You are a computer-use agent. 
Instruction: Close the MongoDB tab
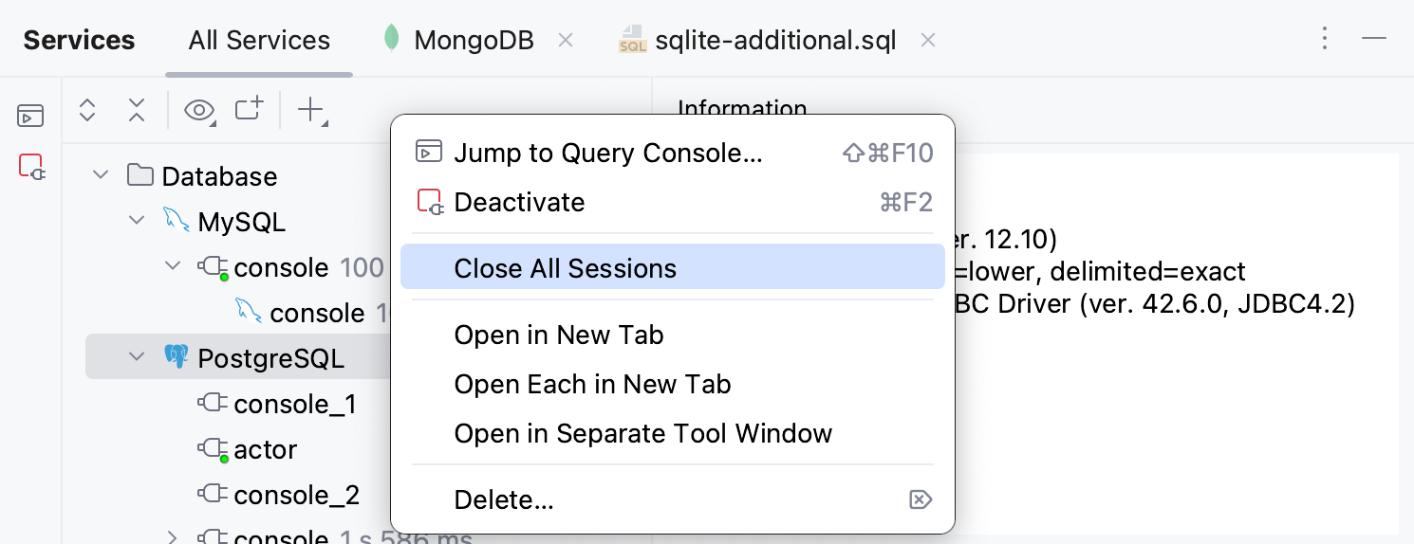pos(566,40)
